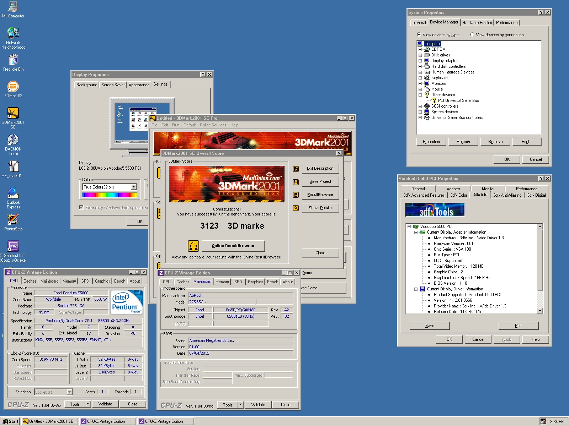The width and height of the screenshot is (569, 426).
Task: Open the SPD tab in CPU-Z Mainboard window
Action: [x=238, y=282]
